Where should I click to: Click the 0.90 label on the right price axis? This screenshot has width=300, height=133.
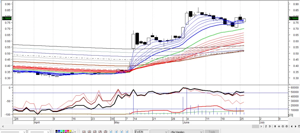coord(296,4)
